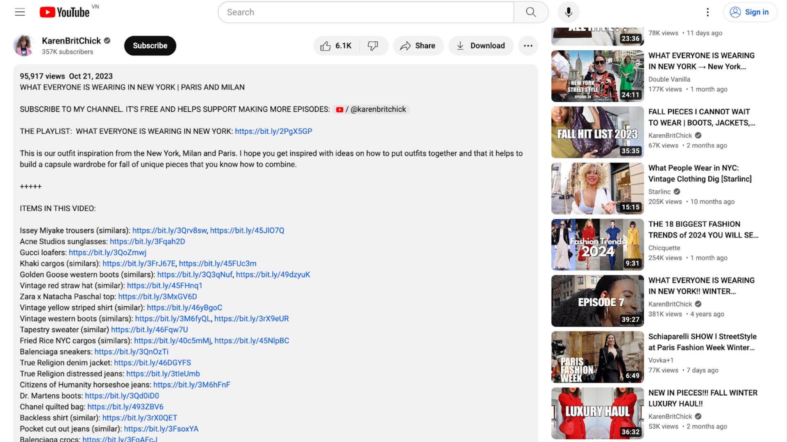Open True Religion denim jacket link
This screenshot has height=442, width=787.
tap(152, 363)
